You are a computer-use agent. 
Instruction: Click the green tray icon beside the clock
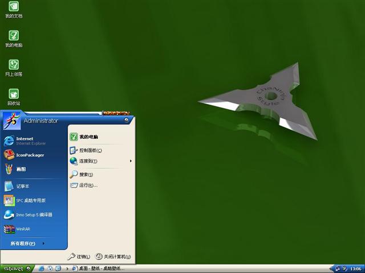[344, 269]
